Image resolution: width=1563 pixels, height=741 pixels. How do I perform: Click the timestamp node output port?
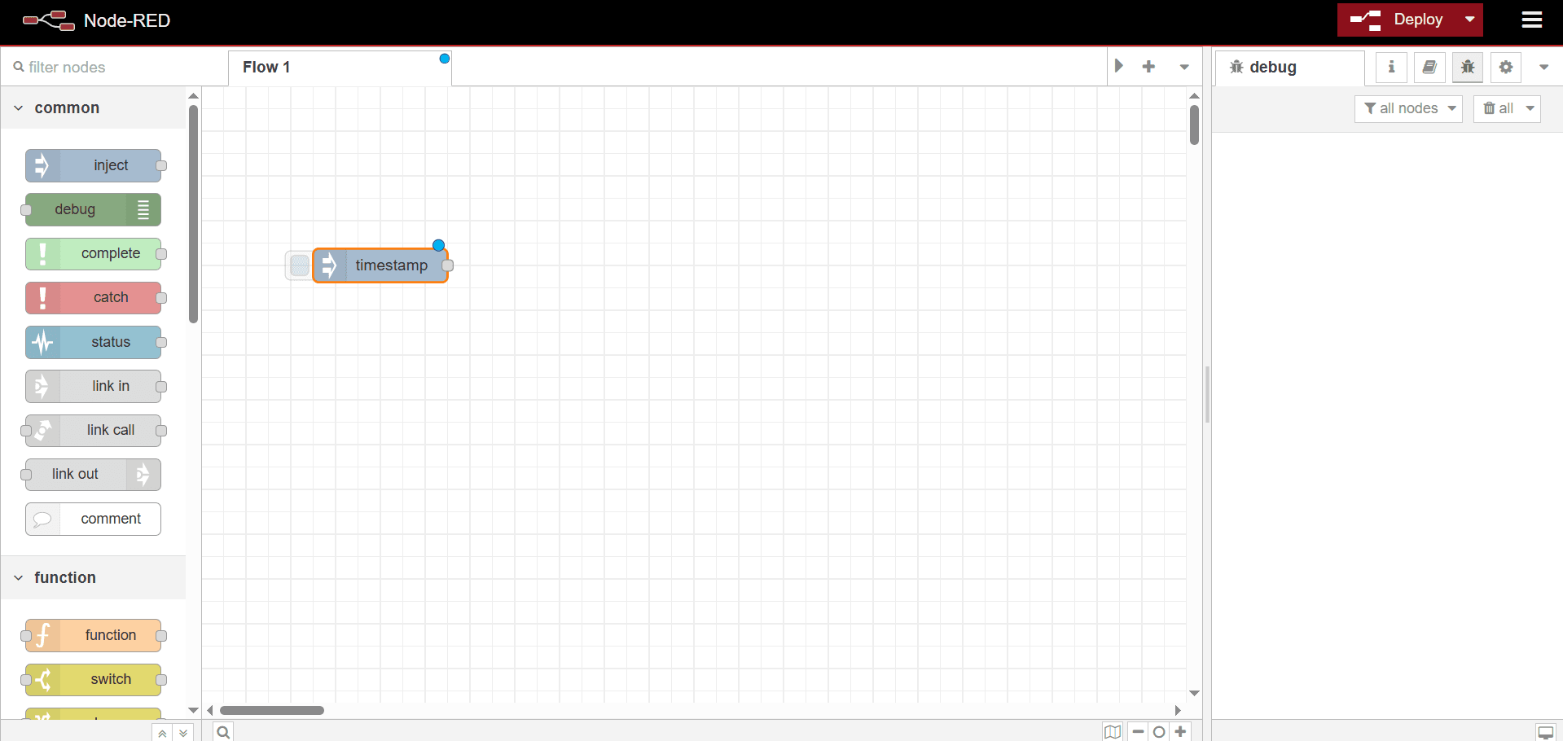click(x=447, y=265)
